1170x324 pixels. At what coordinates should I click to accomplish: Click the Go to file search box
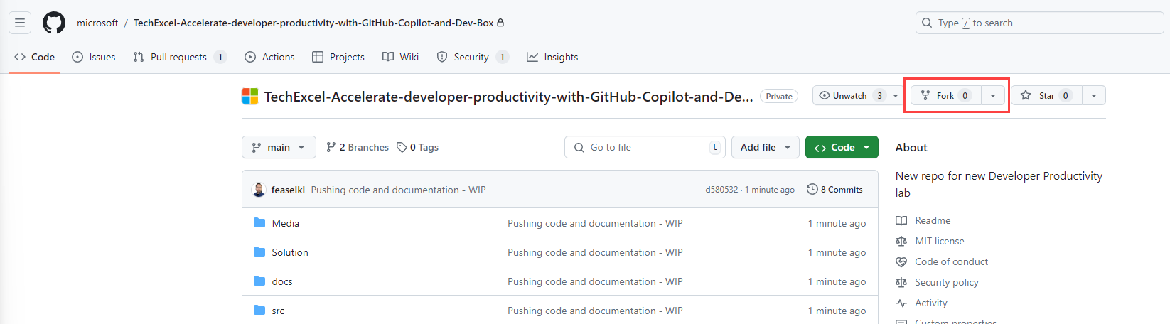tap(645, 147)
